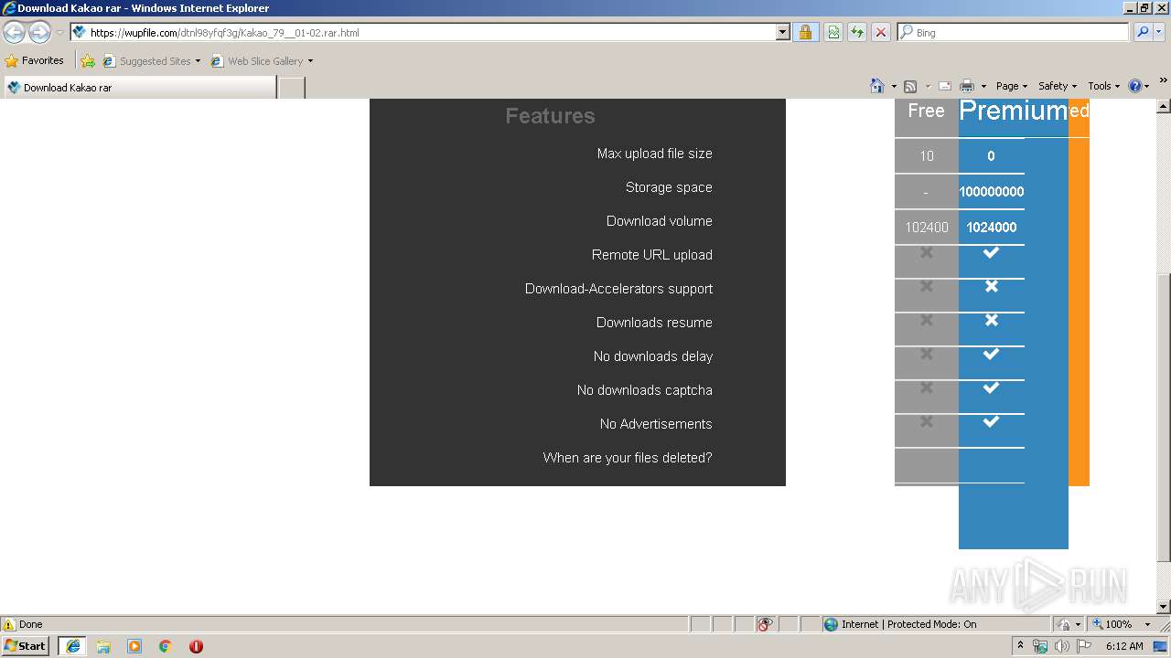This screenshot has height=658, width=1171.
Task: Select the Download Kakao rar tab
Action: [x=139, y=88]
